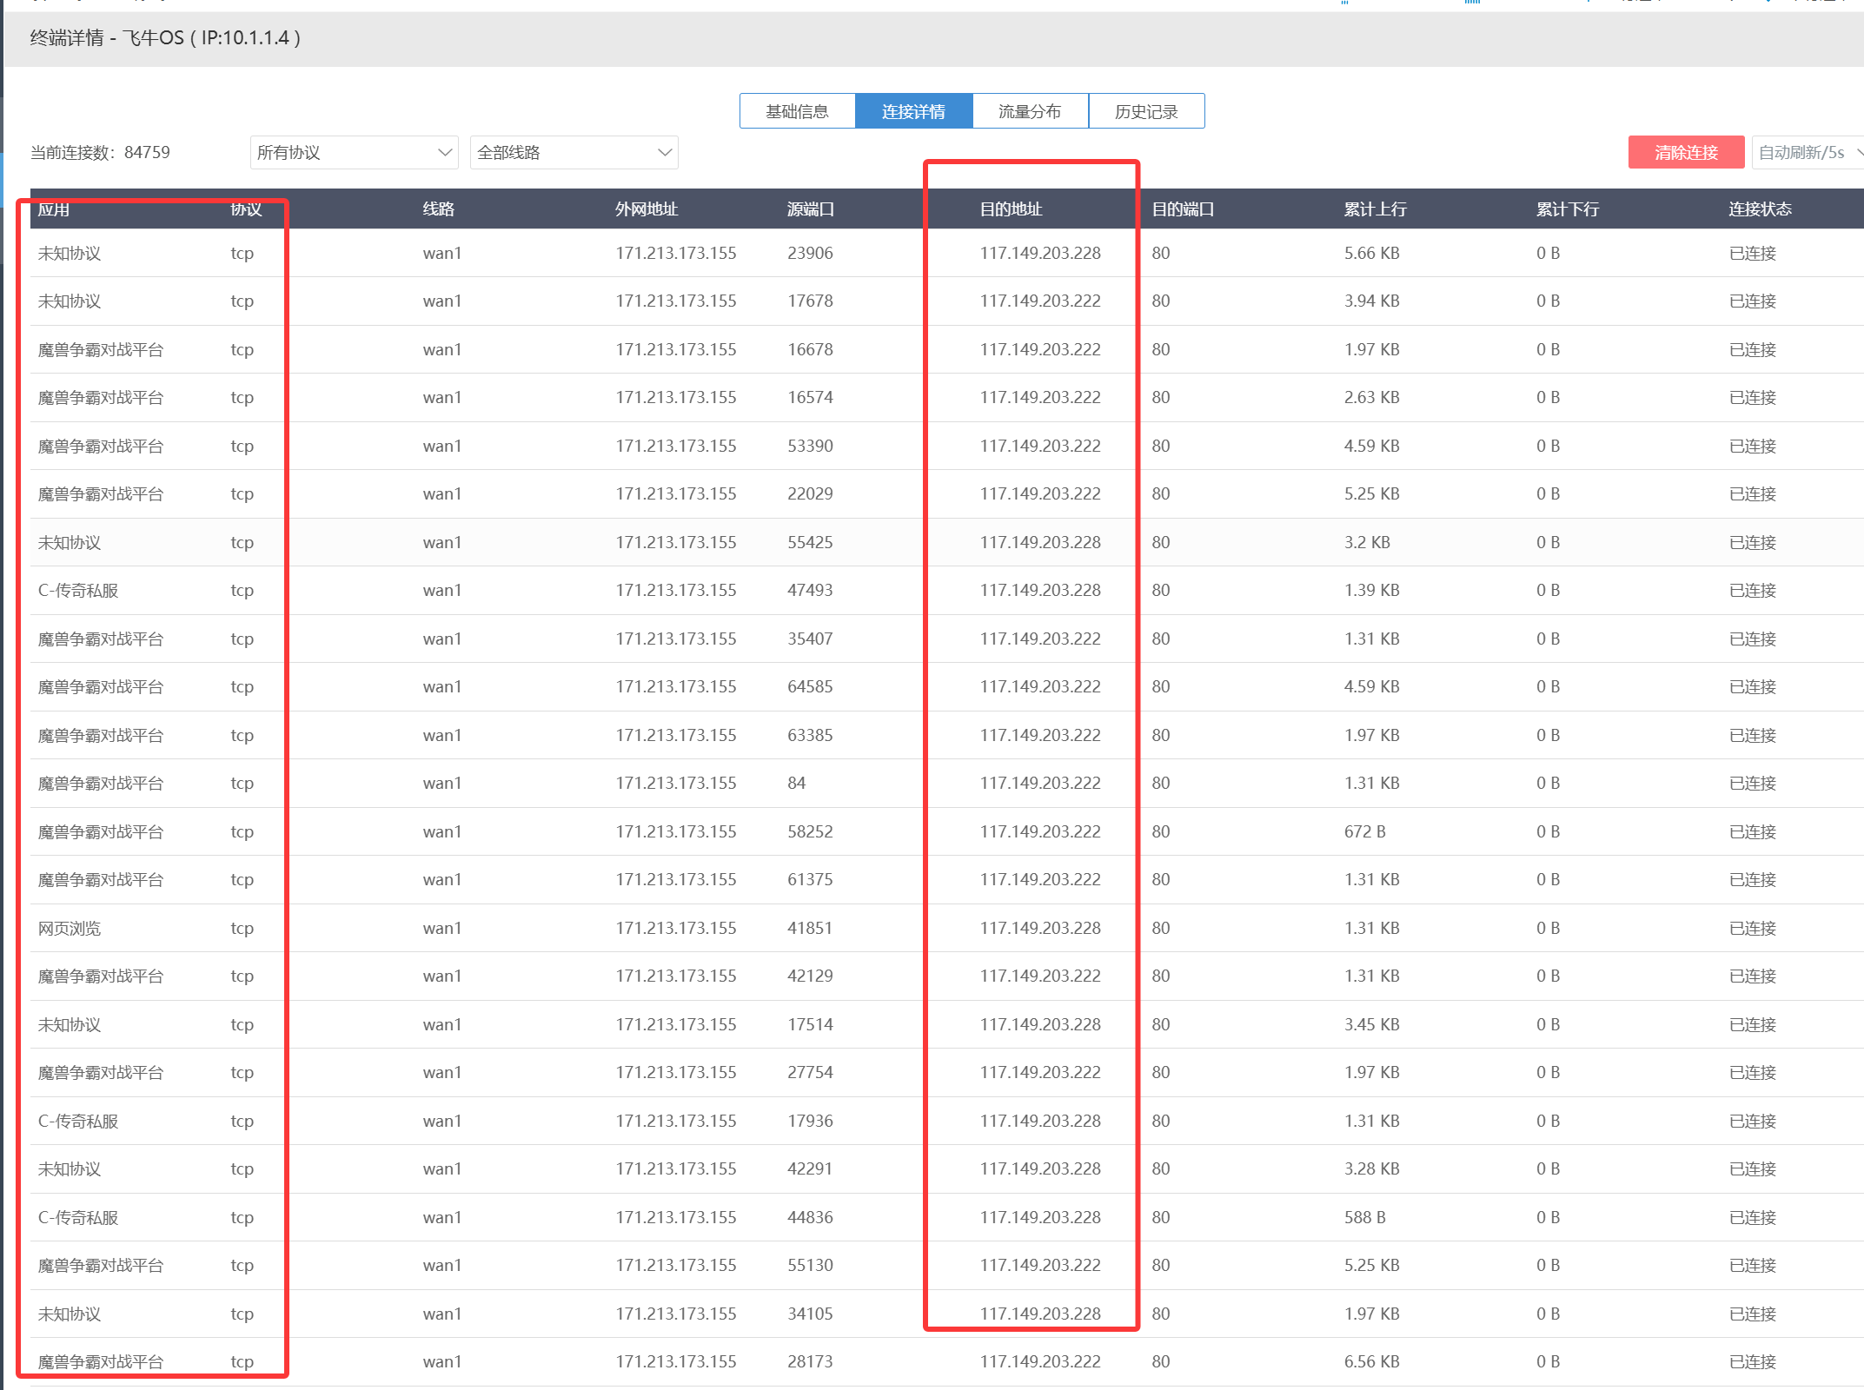The image size is (1864, 1390).
Task: Open the 自动刷新/5s refresh dropdown
Action: click(x=1808, y=153)
